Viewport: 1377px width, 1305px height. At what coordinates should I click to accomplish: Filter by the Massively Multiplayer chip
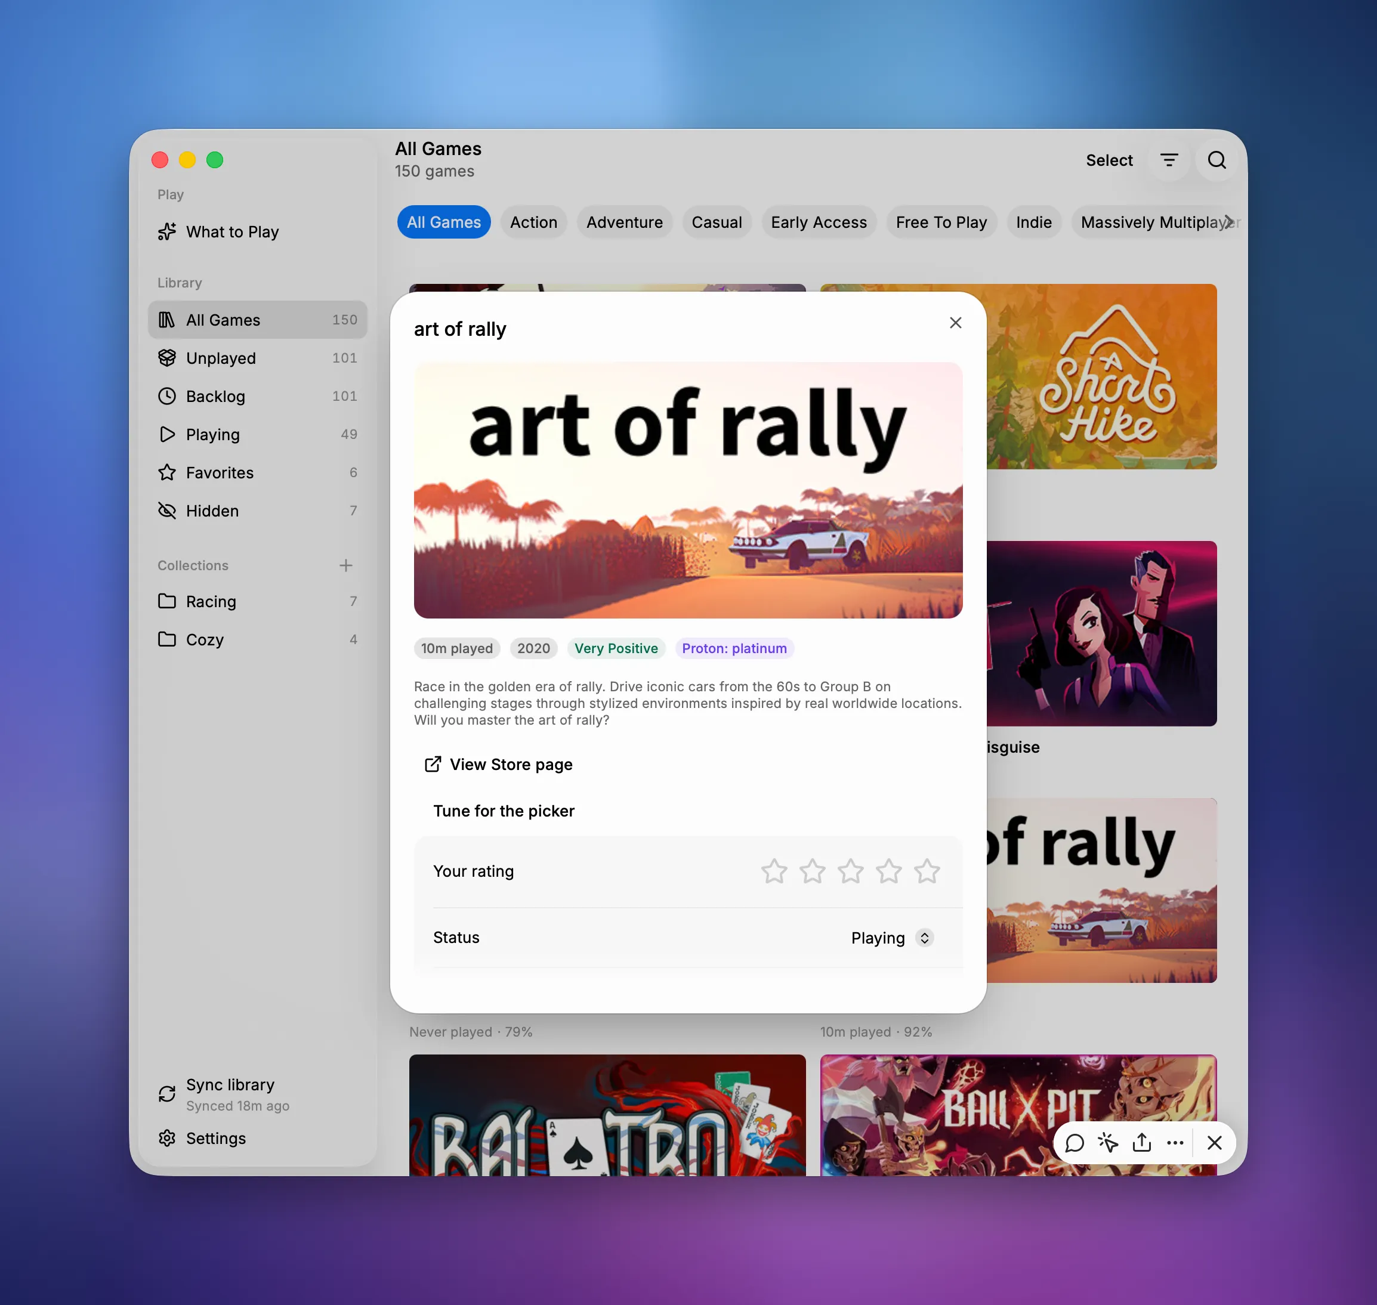tap(1156, 222)
